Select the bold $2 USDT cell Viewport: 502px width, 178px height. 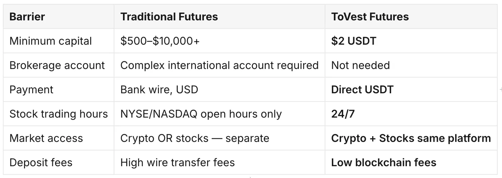coord(354,41)
